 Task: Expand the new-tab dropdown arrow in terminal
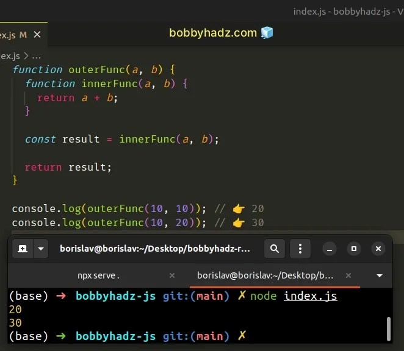(x=41, y=249)
